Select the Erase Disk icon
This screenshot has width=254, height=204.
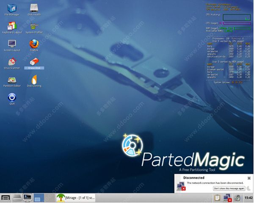click(x=34, y=63)
